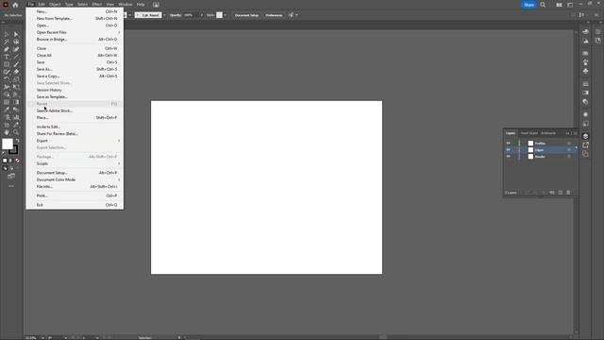Toggle visibility eye of highlighted layer
This screenshot has height=340, width=604.
coord(508,149)
